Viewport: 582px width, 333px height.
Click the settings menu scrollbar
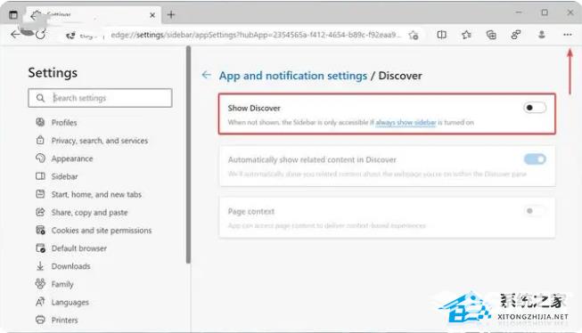click(x=188, y=155)
